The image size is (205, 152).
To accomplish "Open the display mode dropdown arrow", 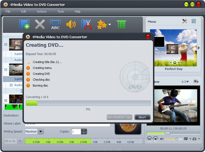I will 190,139.
